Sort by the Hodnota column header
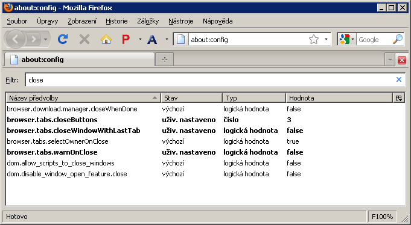 pyautogui.click(x=339, y=98)
